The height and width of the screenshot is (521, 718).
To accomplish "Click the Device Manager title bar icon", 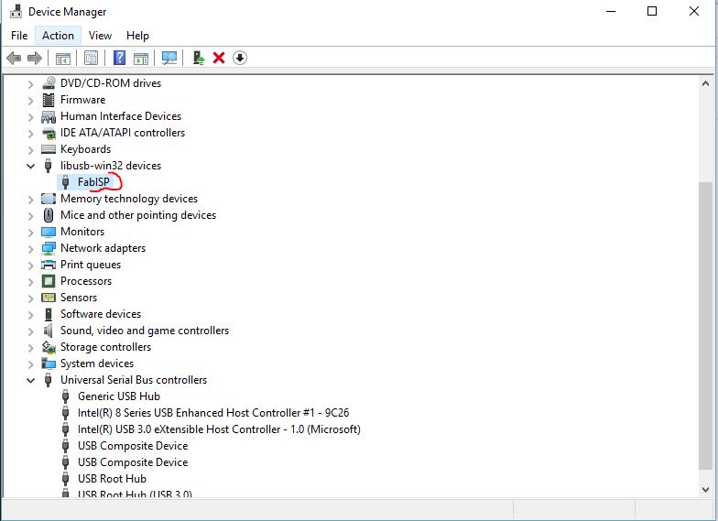I will [16, 11].
